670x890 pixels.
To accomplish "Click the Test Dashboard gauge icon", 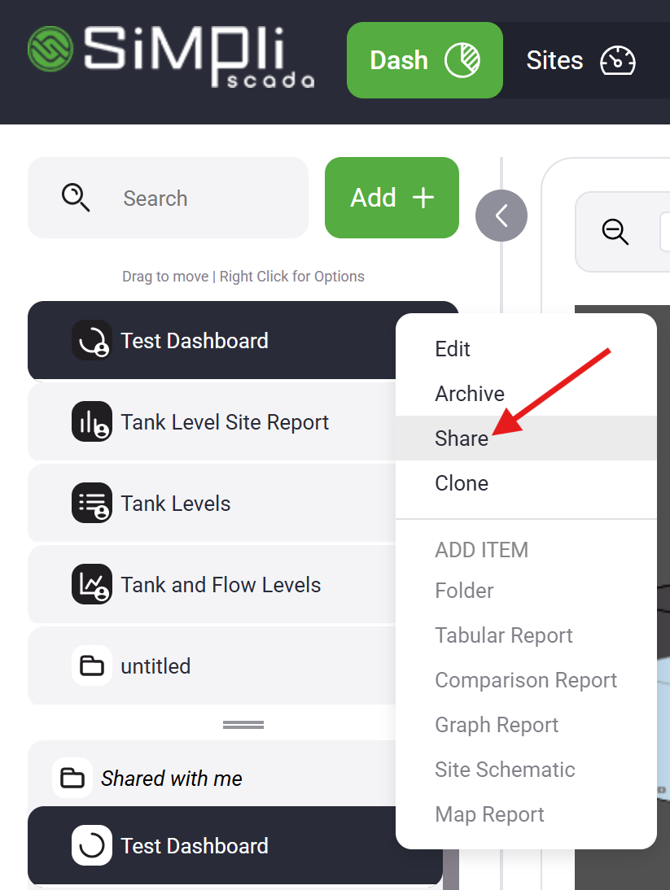I will click(91, 341).
